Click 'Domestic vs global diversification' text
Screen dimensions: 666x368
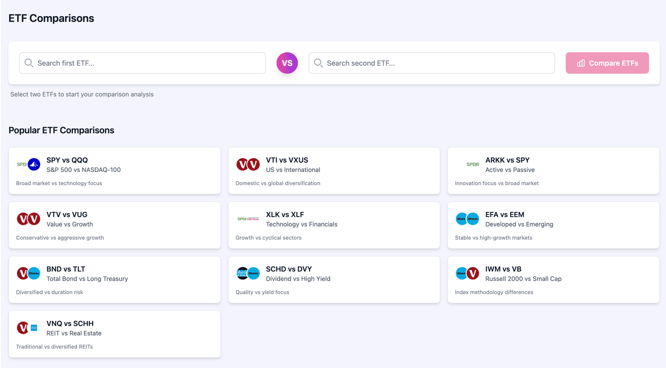tap(278, 183)
